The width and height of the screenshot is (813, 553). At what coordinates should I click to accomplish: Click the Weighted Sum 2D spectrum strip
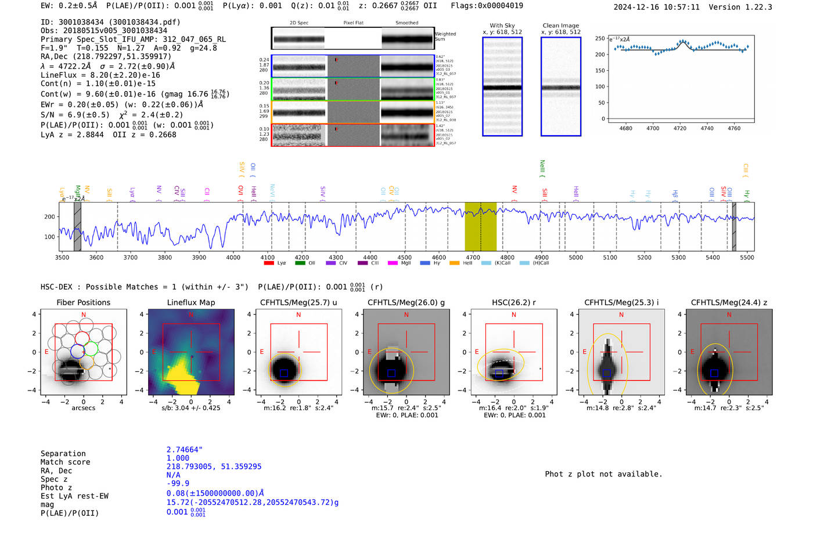(353, 38)
